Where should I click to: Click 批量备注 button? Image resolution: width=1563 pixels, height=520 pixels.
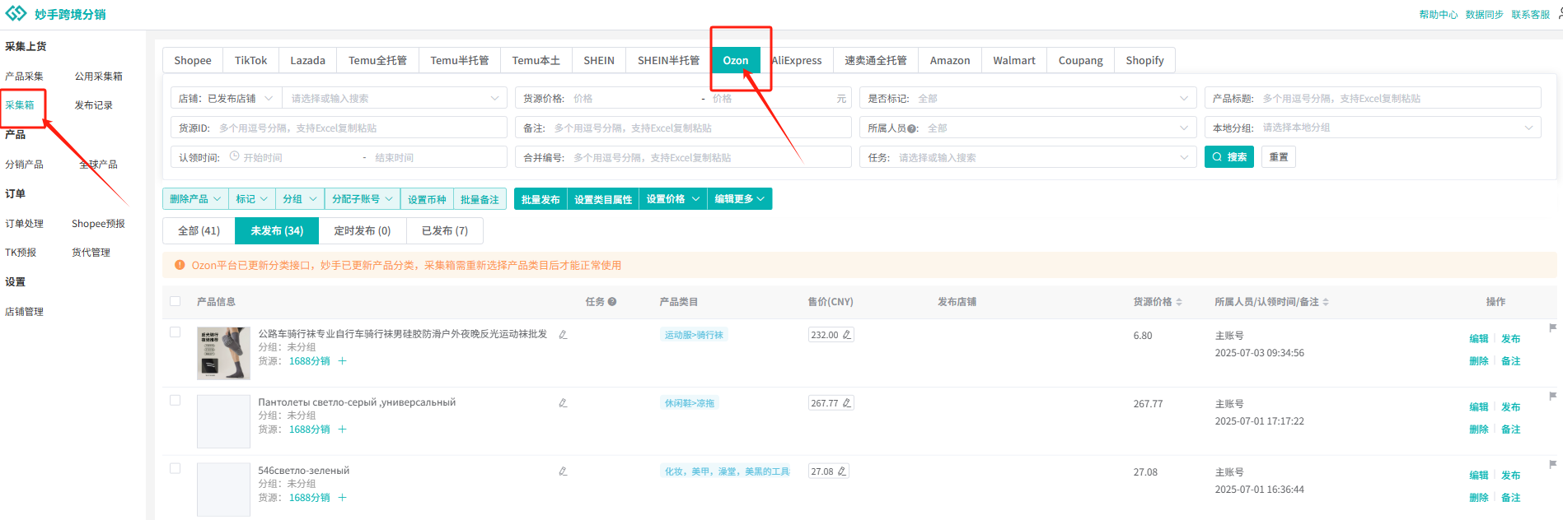[x=480, y=199]
